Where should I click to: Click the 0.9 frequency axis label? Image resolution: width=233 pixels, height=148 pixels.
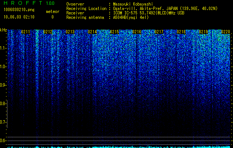pyautogui.click(x=3, y=85)
